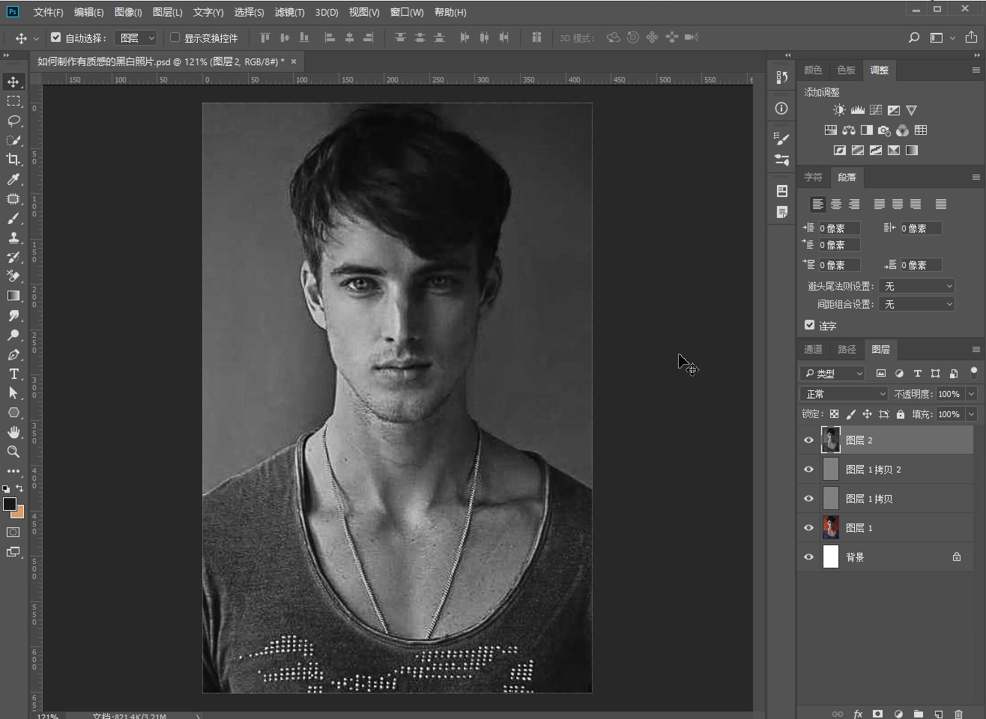This screenshot has width=986, height=719.
Task: Click the background color swatch
Action: pos(19,513)
